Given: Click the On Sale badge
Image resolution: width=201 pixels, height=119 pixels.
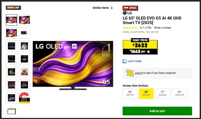Looking at the screenshot, I should point(130,8).
